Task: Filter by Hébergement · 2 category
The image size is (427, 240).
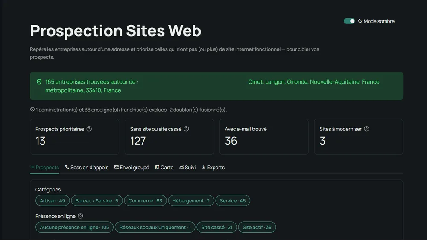Action: [x=191, y=201]
